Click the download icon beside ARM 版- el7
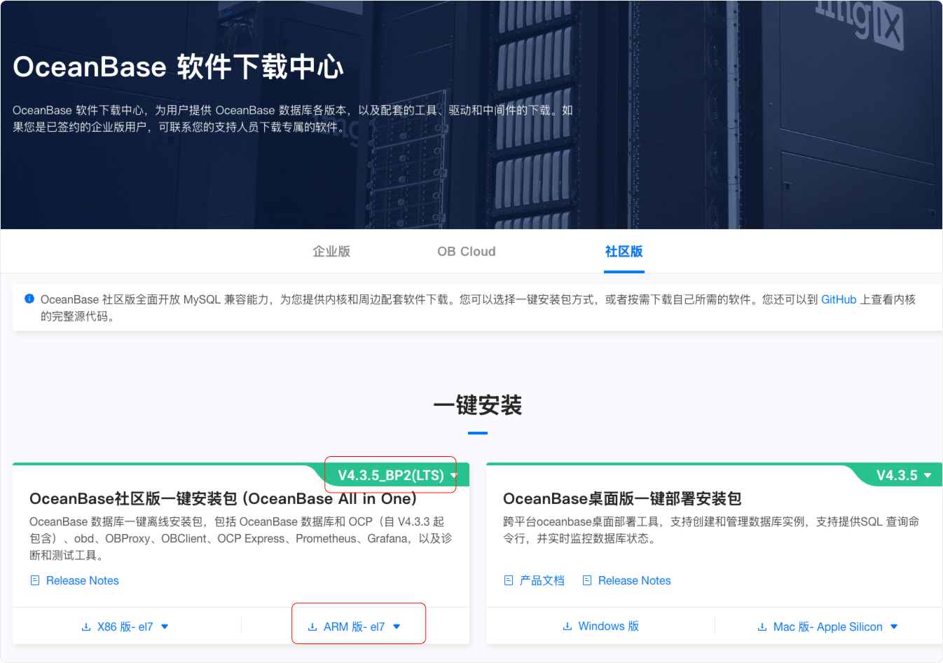 pyautogui.click(x=313, y=628)
